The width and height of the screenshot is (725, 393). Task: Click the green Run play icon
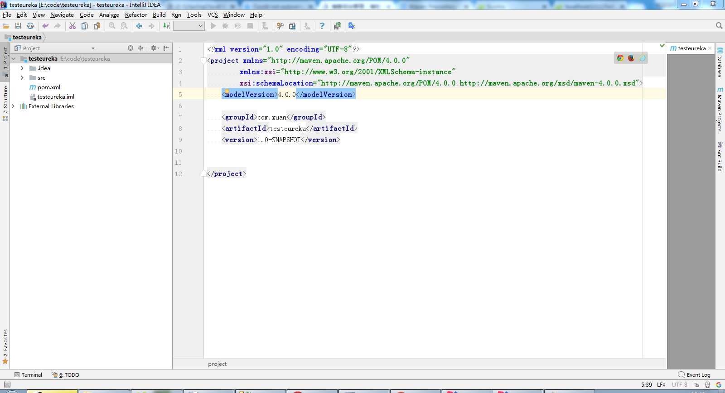point(213,26)
